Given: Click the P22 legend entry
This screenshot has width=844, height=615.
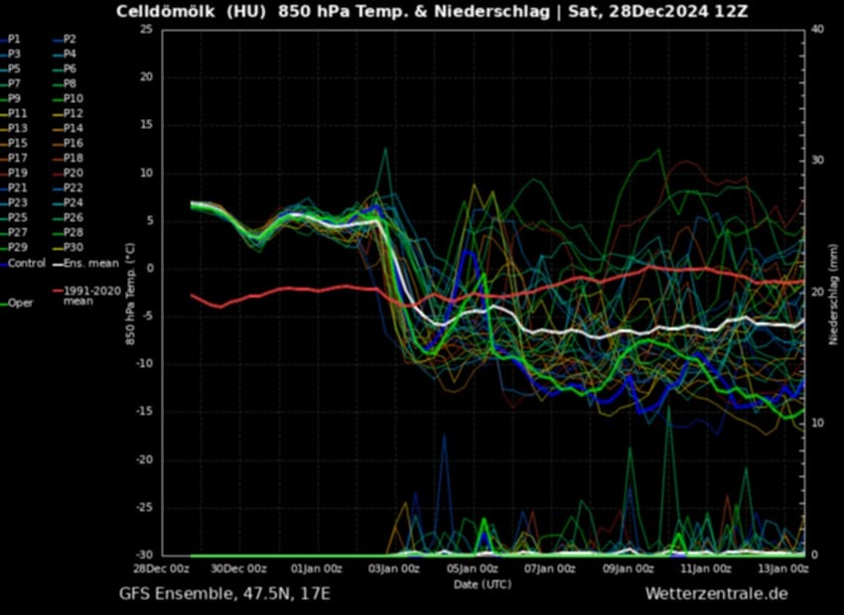Looking at the screenshot, I should click(72, 187).
